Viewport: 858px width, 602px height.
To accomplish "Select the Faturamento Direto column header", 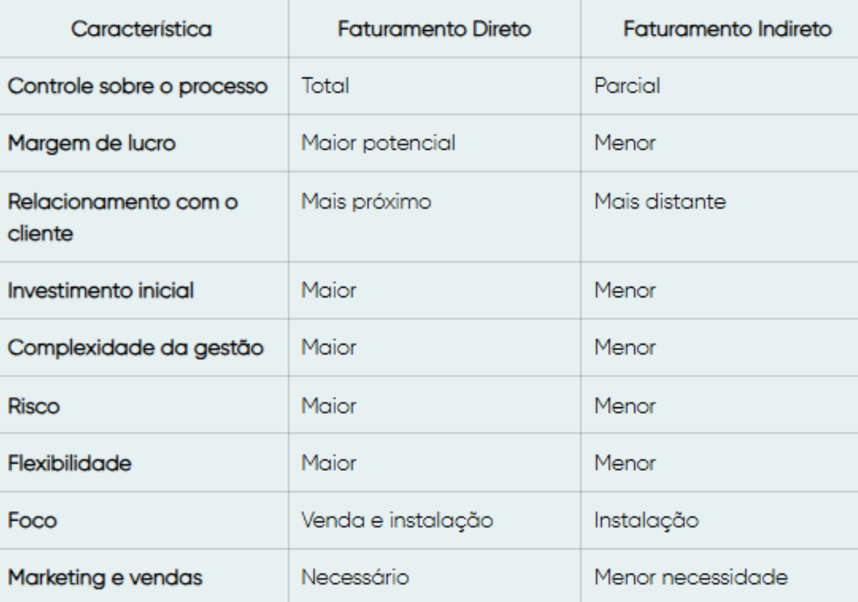I will point(434,29).
